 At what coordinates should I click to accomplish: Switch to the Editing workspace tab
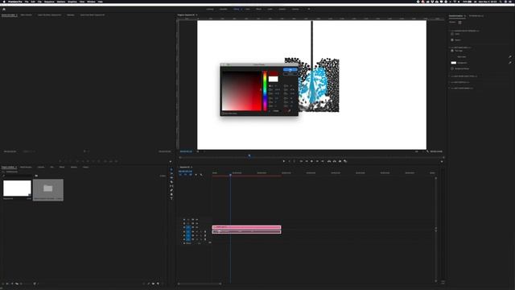click(236, 9)
